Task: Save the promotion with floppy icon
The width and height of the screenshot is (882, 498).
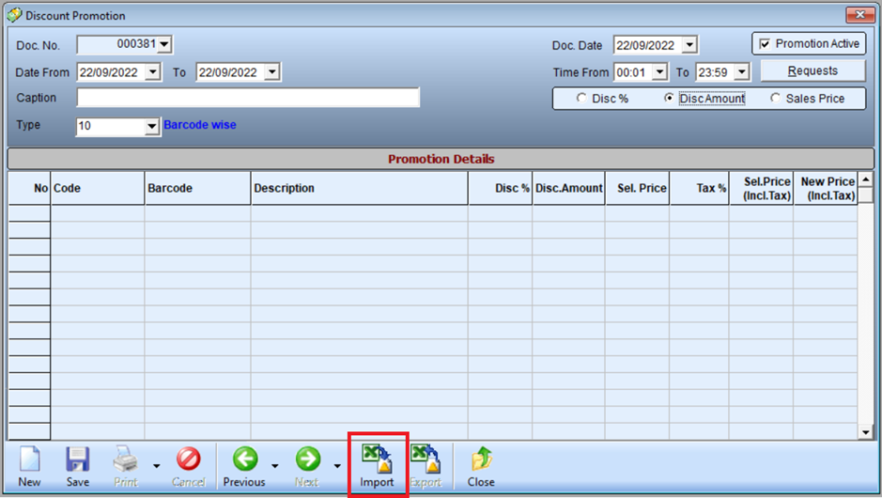Action: (78, 459)
